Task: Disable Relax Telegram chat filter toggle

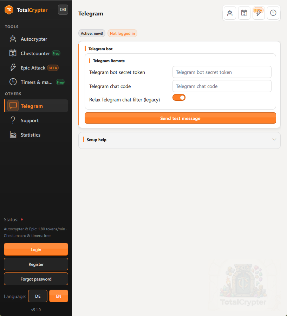Action: [179, 98]
